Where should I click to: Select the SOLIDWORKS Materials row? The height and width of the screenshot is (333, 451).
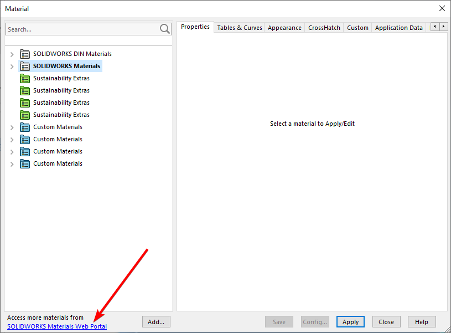pos(60,66)
